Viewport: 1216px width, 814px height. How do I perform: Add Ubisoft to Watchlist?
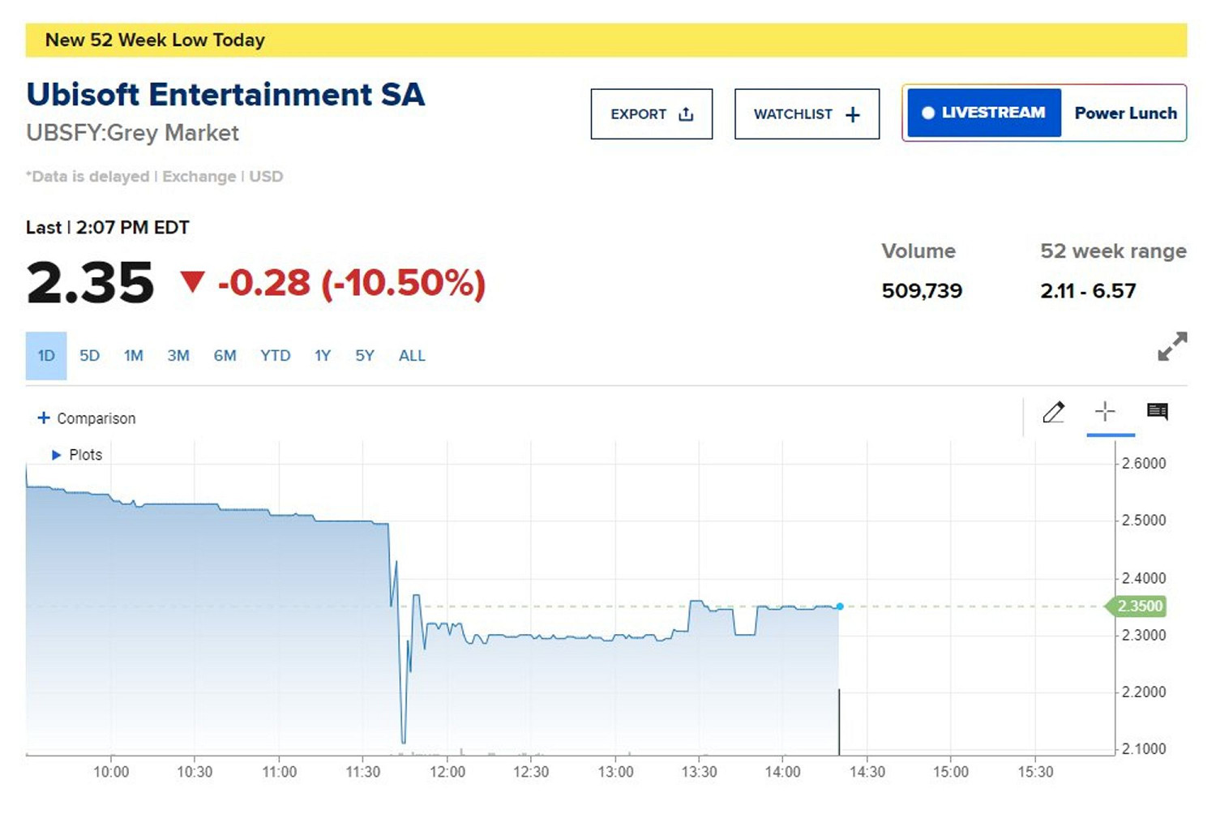click(806, 114)
